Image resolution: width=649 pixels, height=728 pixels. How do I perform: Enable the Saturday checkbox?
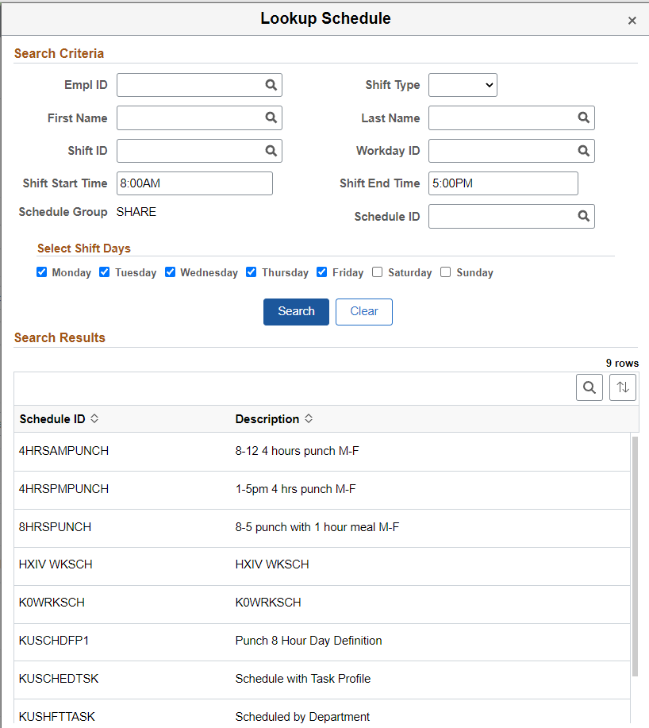378,272
